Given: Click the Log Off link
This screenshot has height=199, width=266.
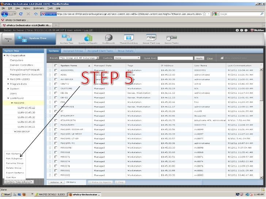Looking at the screenshot, I should [88, 30].
